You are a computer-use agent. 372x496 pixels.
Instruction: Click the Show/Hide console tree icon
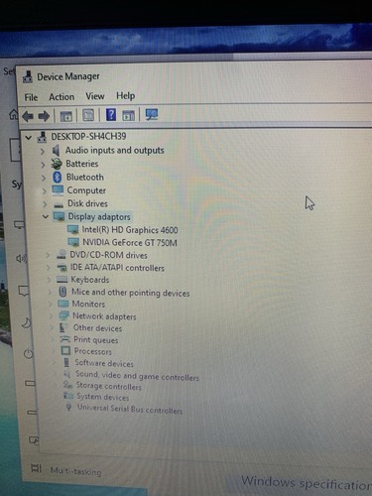66,116
